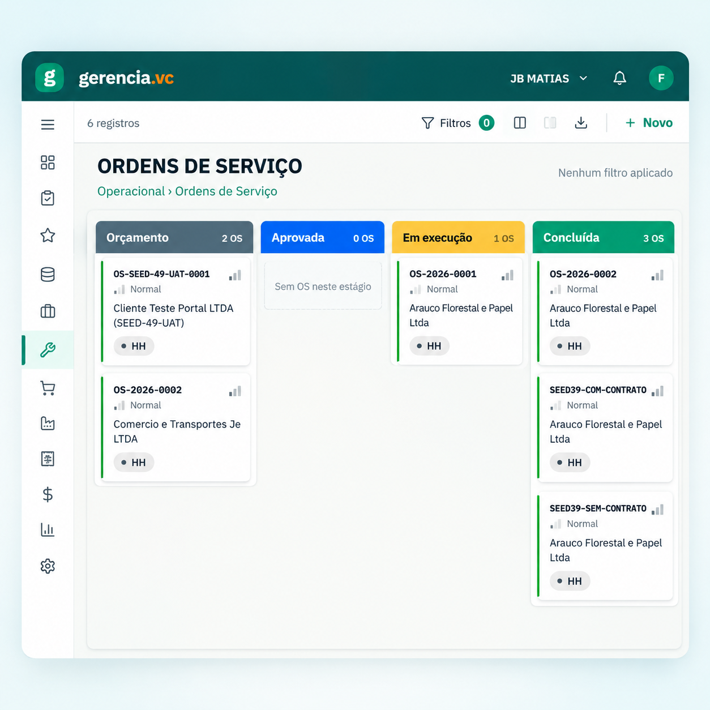Select the Em execução column header

[458, 237]
